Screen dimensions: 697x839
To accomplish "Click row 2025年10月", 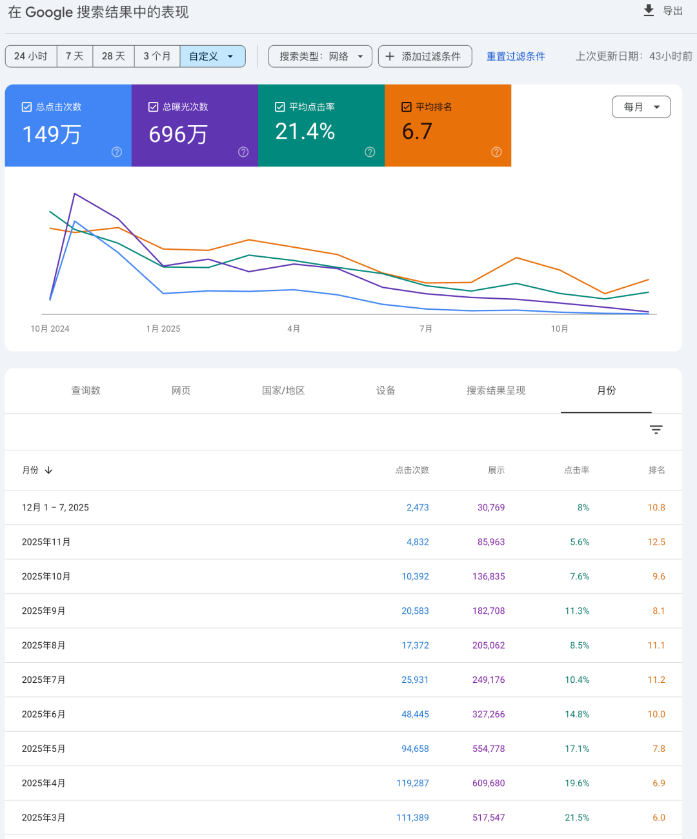I will pyautogui.click(x=343, y=576).
